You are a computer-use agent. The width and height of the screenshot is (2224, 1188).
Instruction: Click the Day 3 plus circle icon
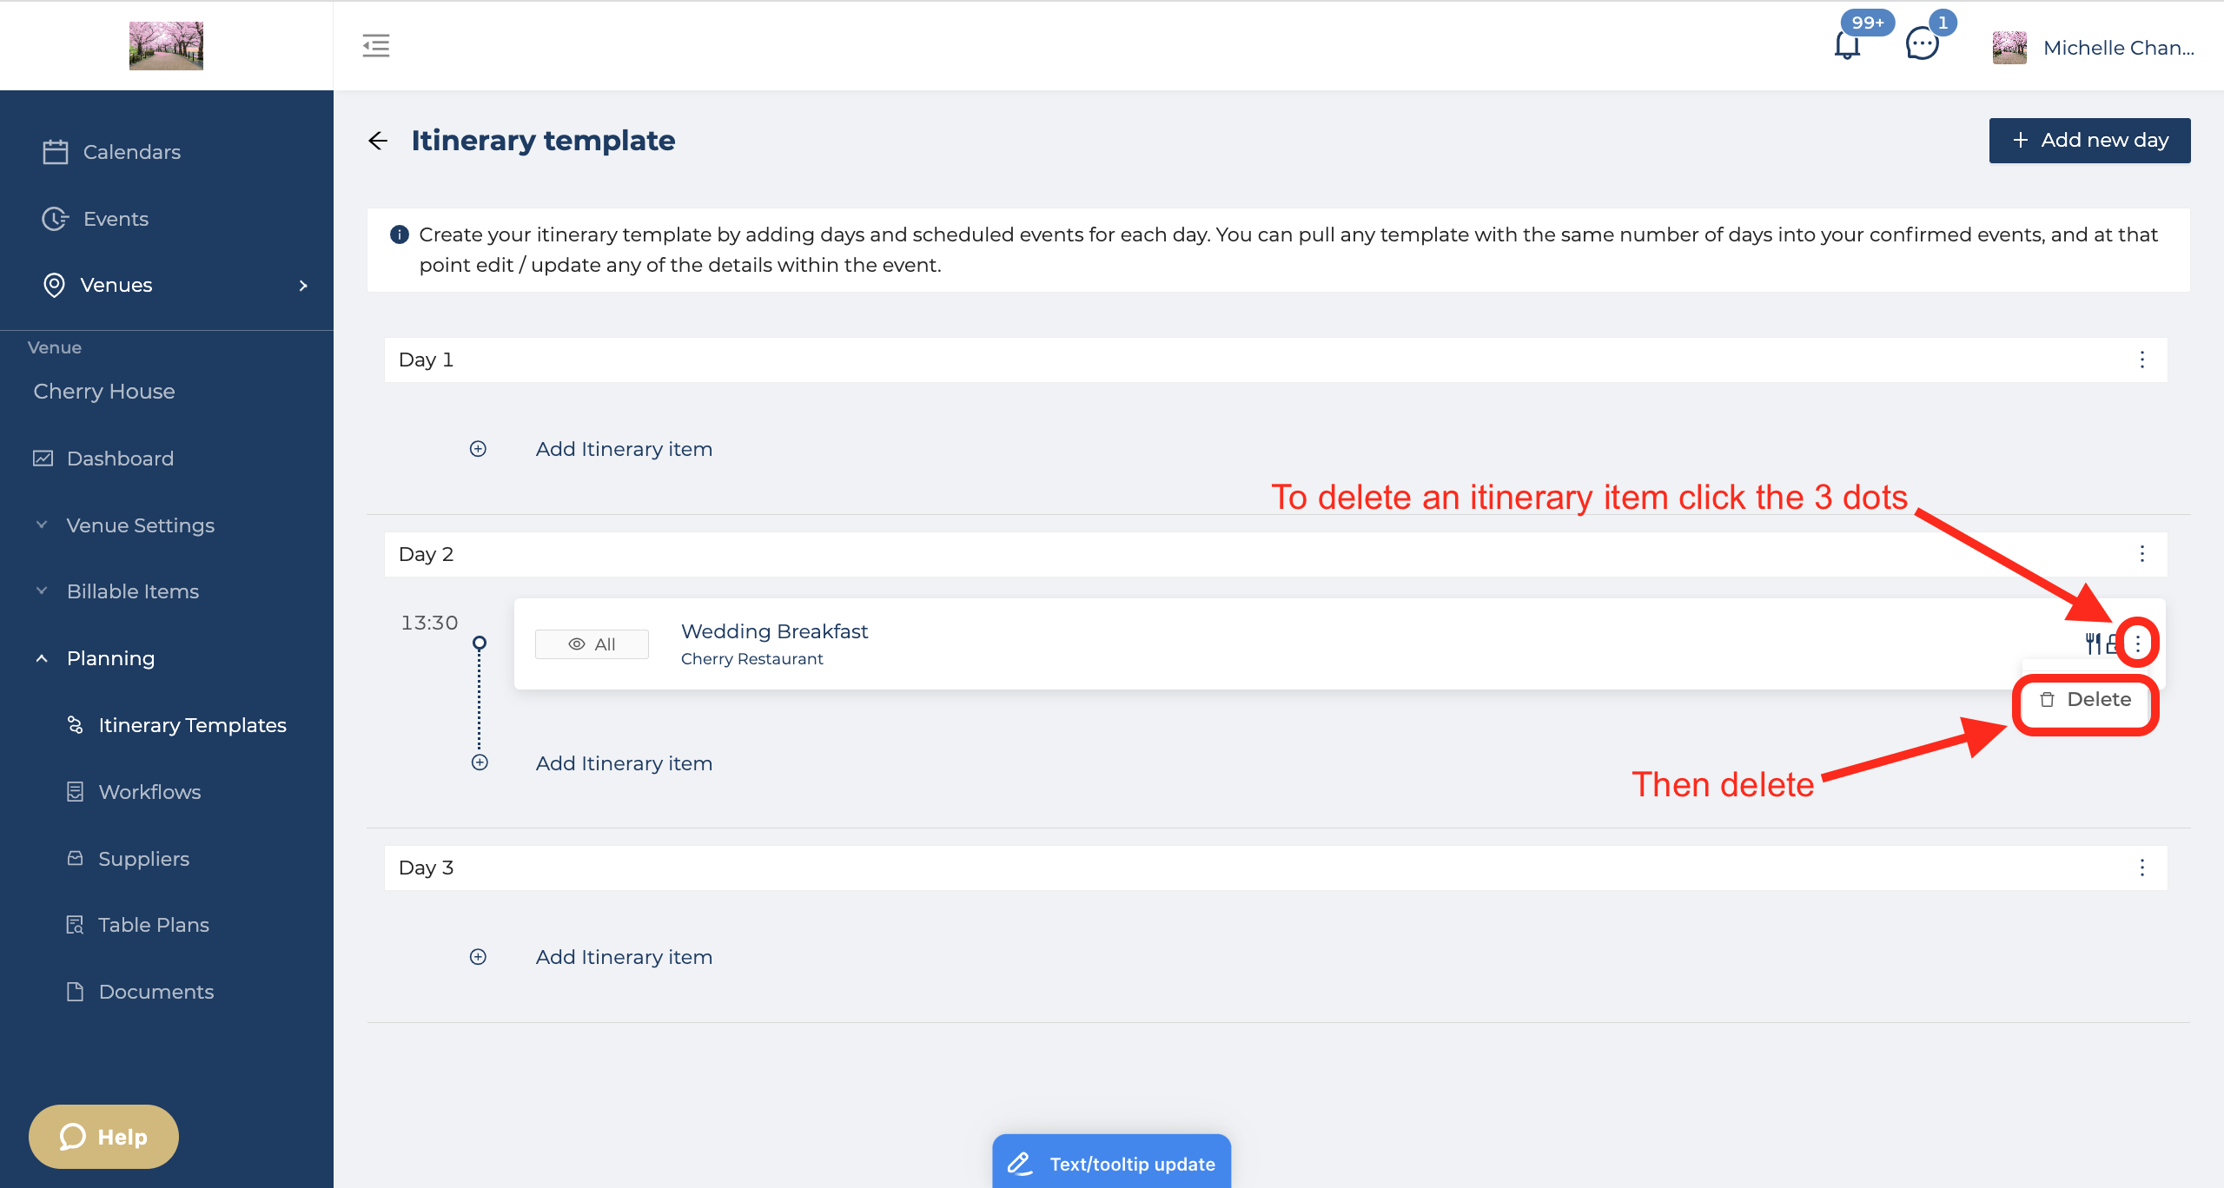point(478,957)
